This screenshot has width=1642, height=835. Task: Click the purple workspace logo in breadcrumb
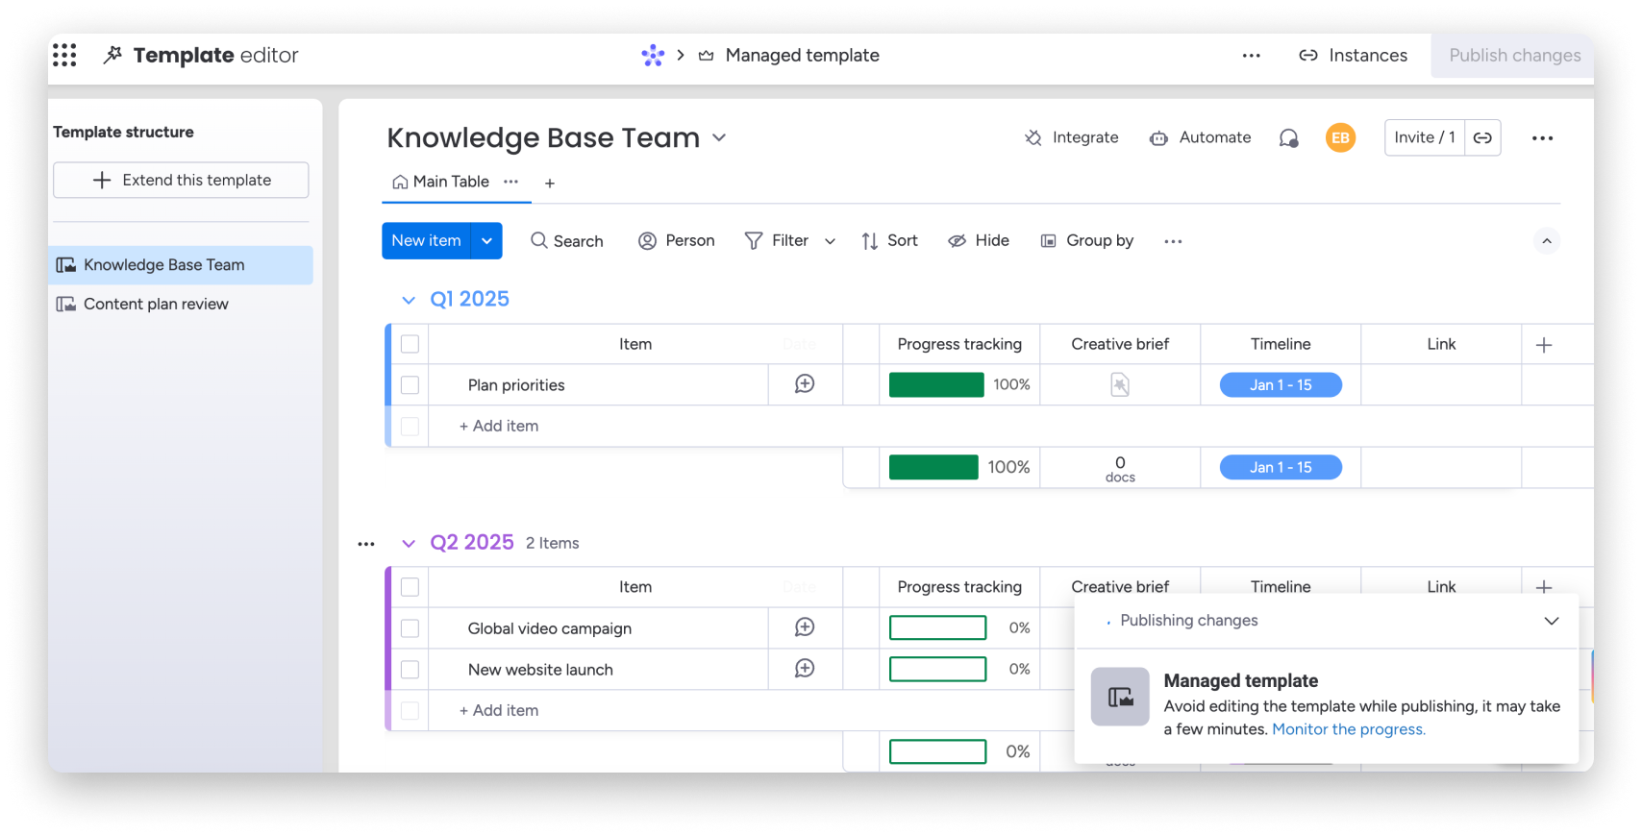pyautogui.click(x=653, y=55)
